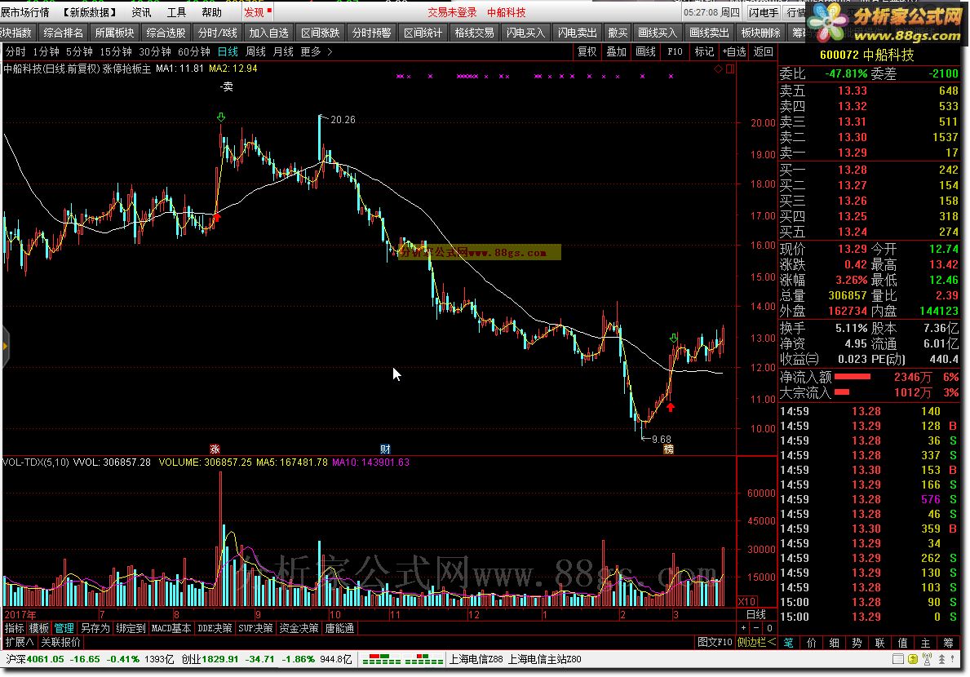Open the 发现 menu
970x677 pixels.
pos(254,12)
